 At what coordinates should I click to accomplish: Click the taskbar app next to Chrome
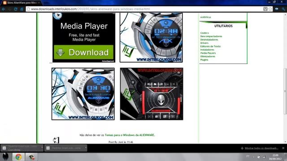point(31,157)
